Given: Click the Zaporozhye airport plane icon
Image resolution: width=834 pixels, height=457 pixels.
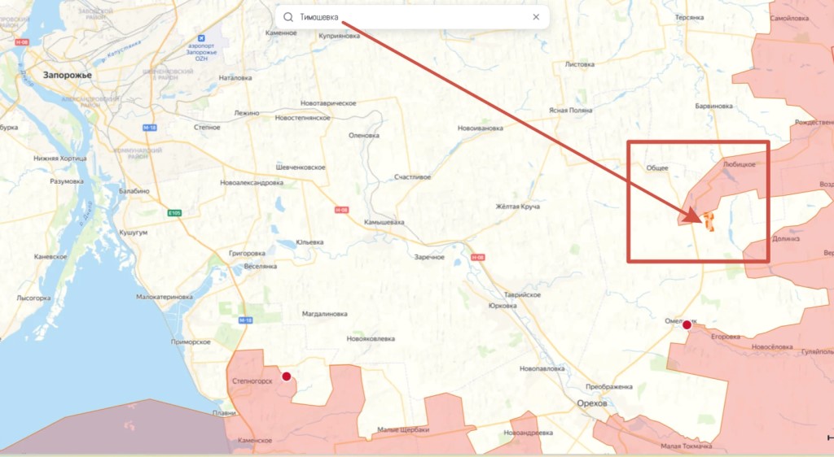Looking at the screenshot, I should click(201, 38).
